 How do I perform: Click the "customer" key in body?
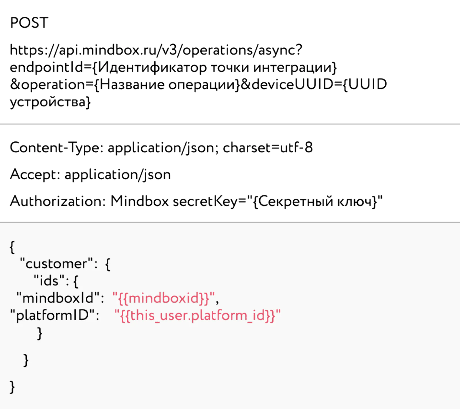56,264
